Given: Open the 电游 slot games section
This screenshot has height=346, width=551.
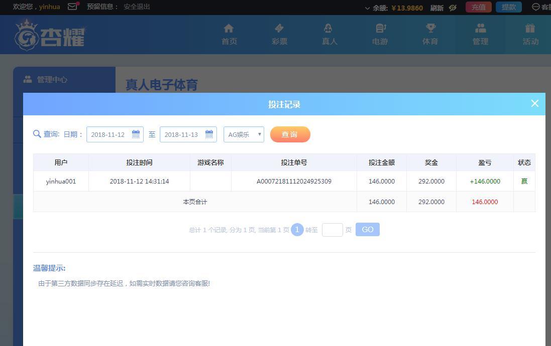Looking at the screenshot, I should [380, 34].
